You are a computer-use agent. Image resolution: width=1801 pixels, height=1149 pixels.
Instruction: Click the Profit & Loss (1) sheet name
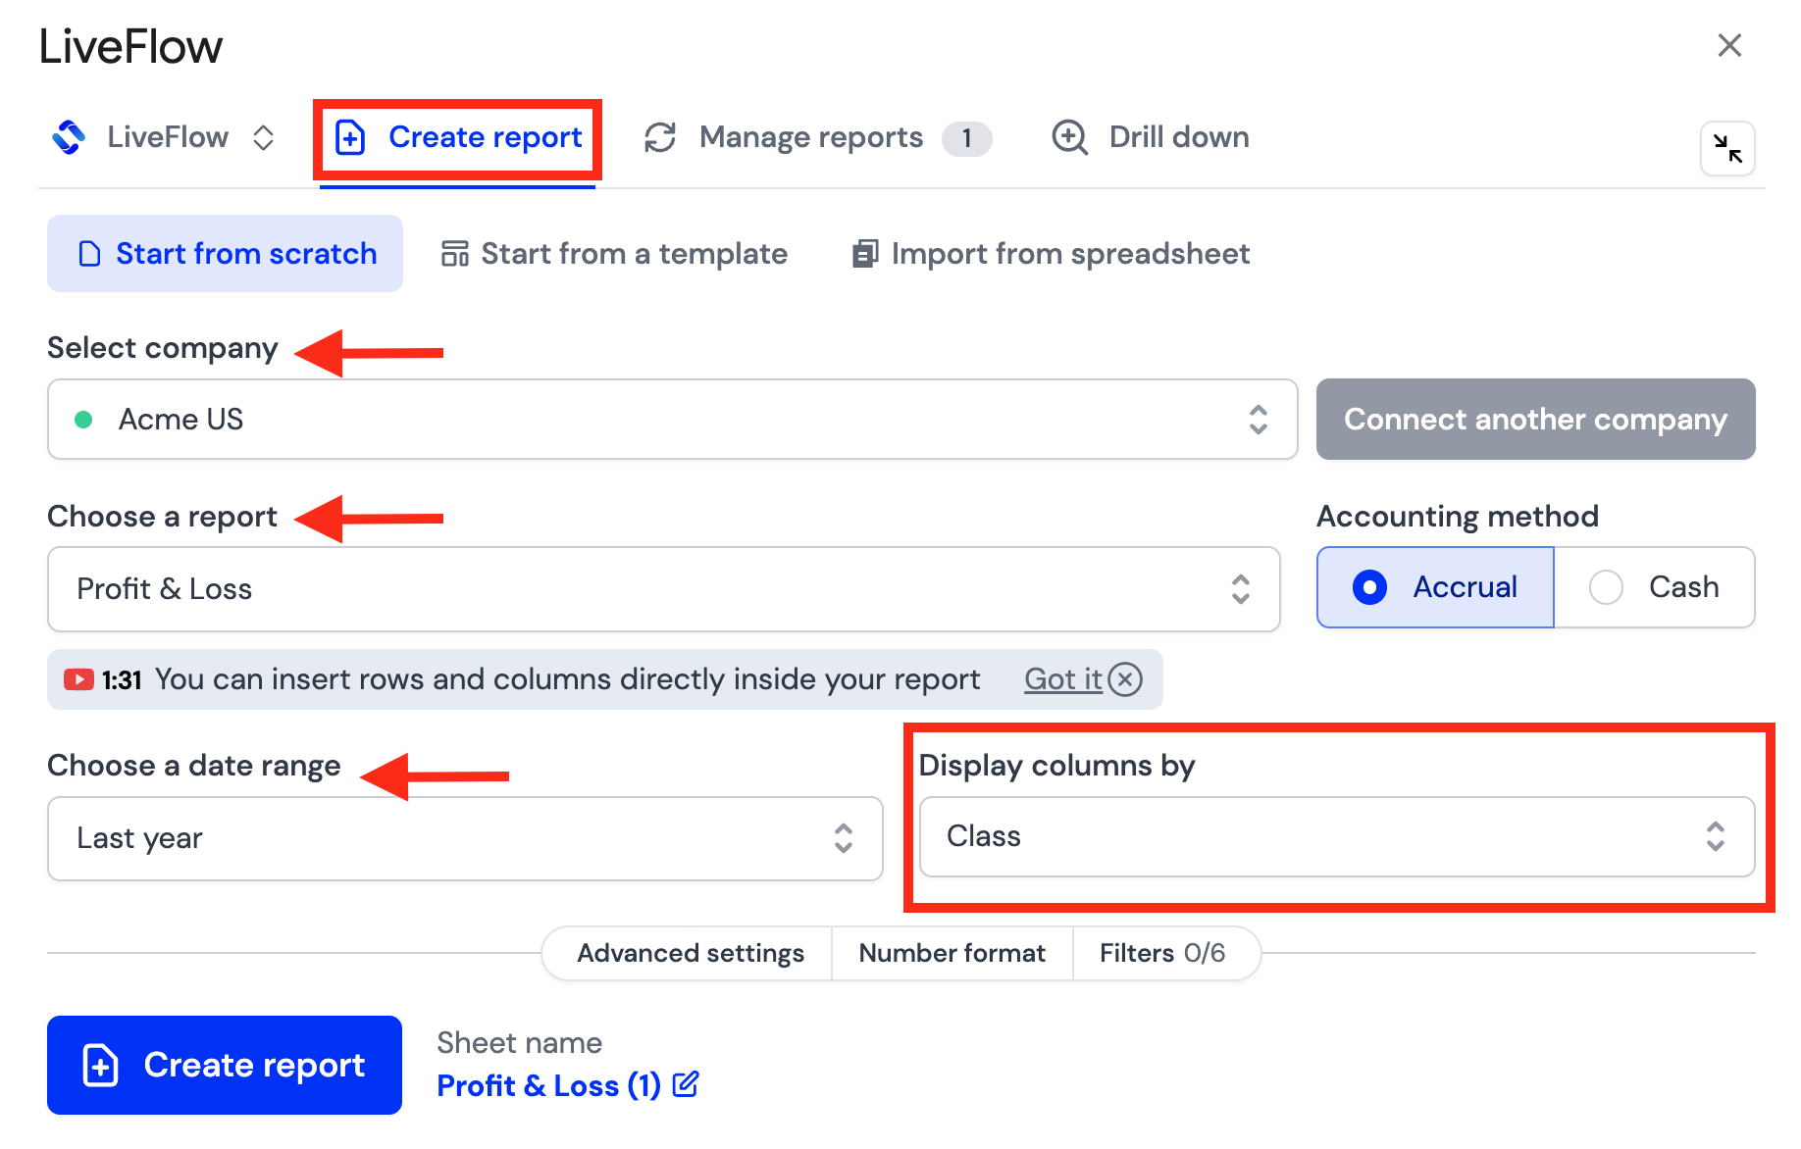tap(549, 1086)
